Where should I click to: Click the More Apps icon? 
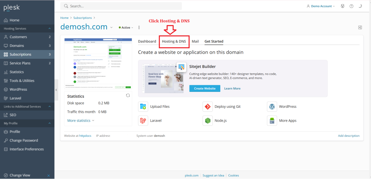pyautogui.click(x=272, y=121)
